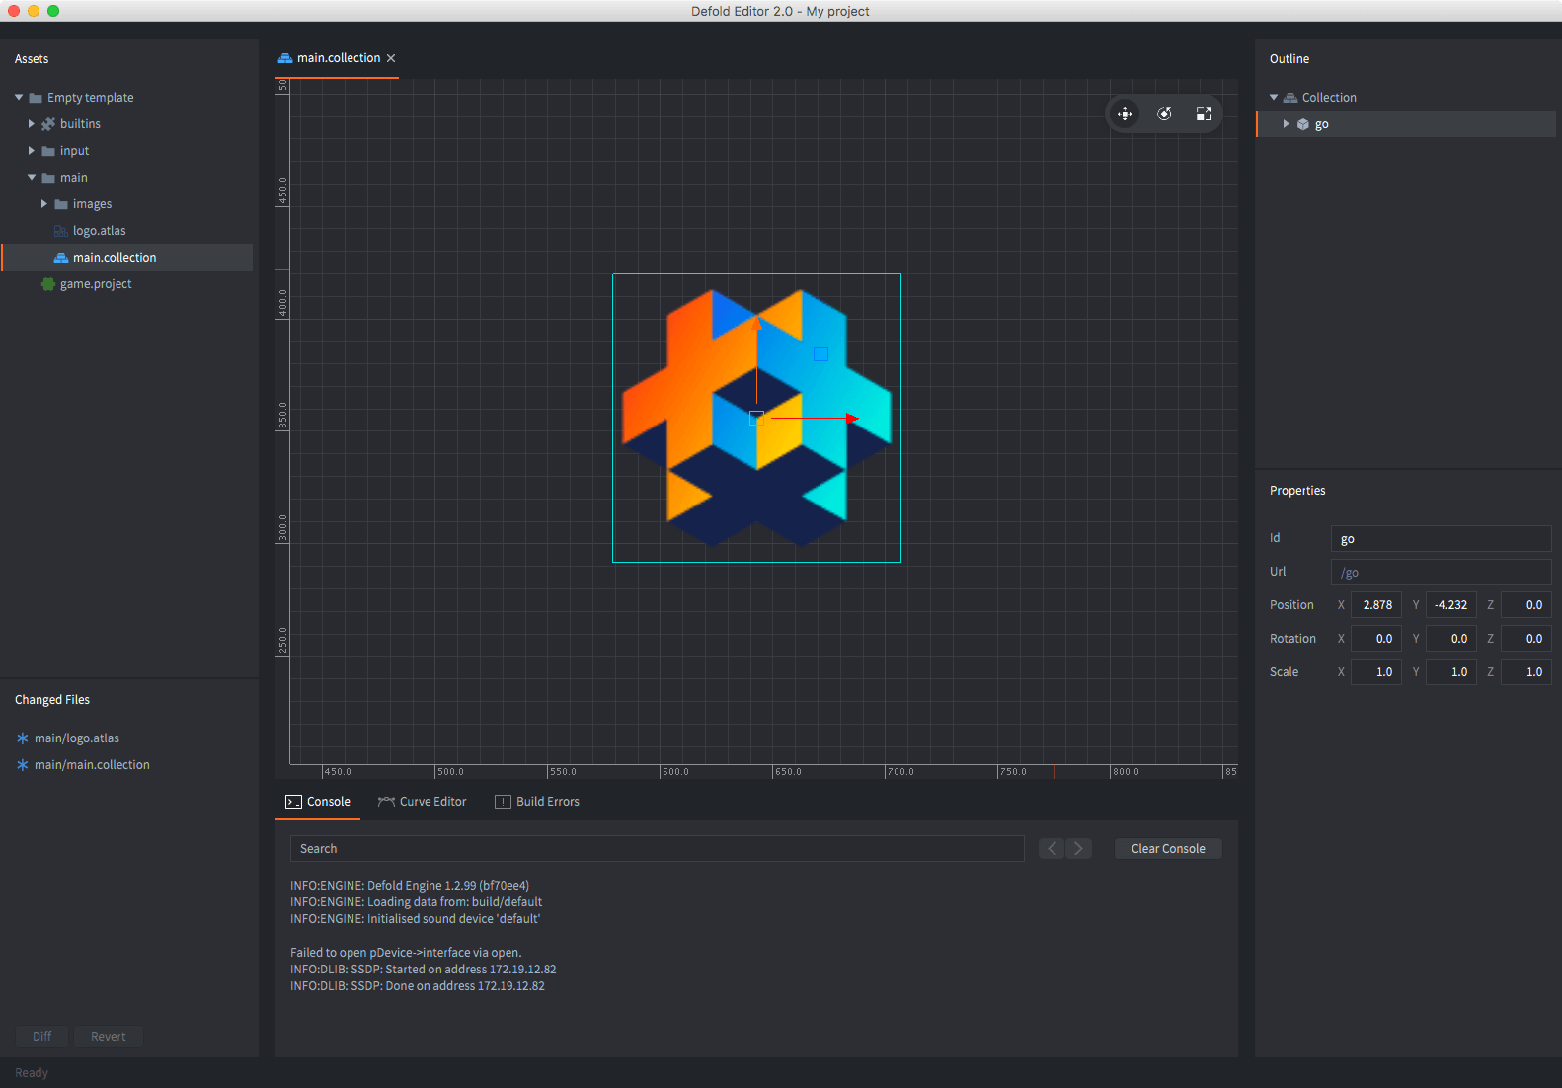This screenshot has height=1088, width=1562.
Task: Open the Build Errors tab
Action: [537, 802]
